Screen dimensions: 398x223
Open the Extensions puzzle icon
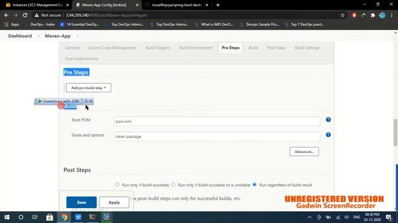(x=373, y=15)
